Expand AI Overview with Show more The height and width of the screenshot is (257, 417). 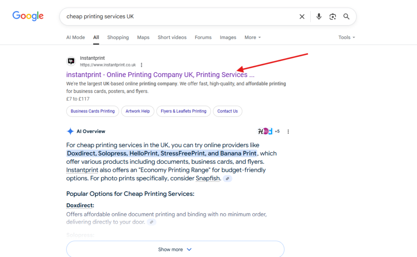(175, 249)
